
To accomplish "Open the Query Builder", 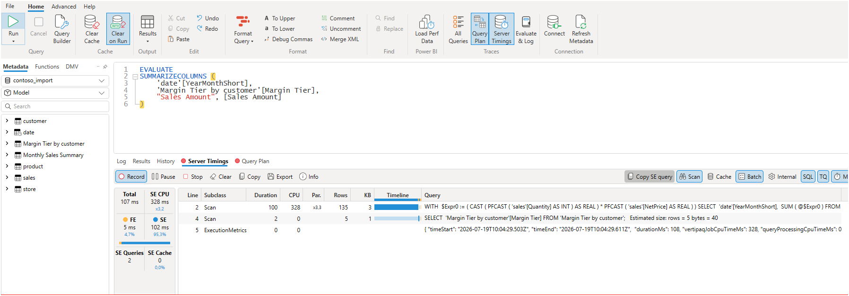I will tap(62, 29).
